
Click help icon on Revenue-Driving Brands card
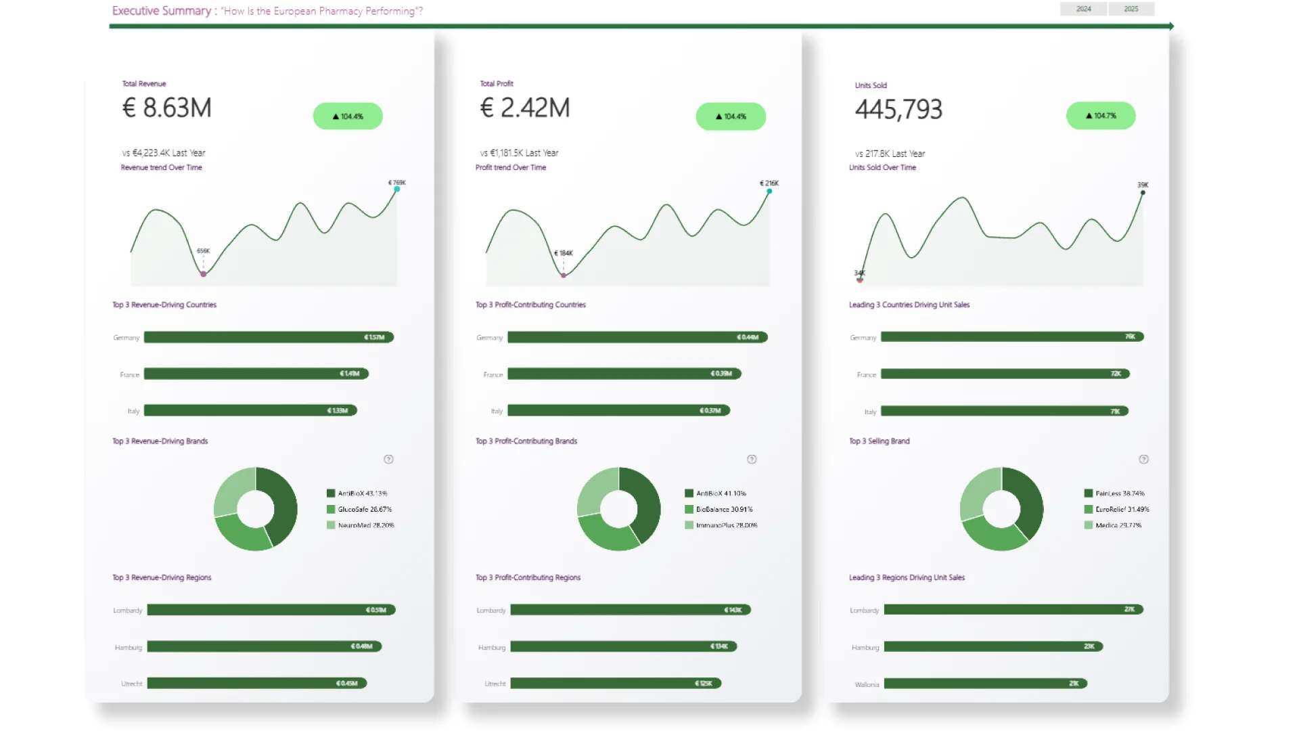[388, 460]
